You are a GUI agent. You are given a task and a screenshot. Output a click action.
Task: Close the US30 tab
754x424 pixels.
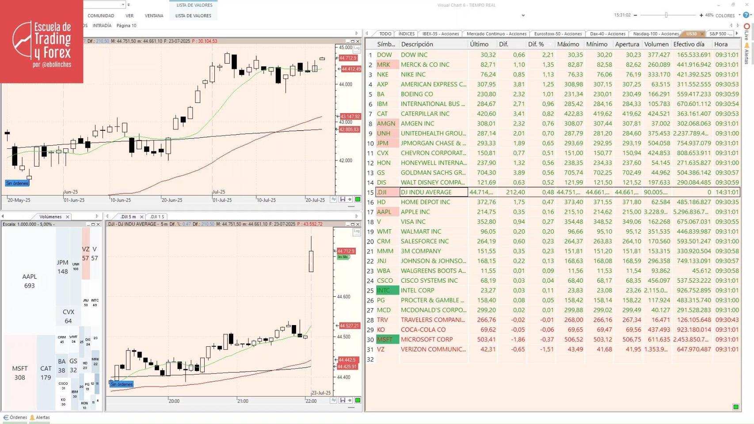tap(702, 34)
